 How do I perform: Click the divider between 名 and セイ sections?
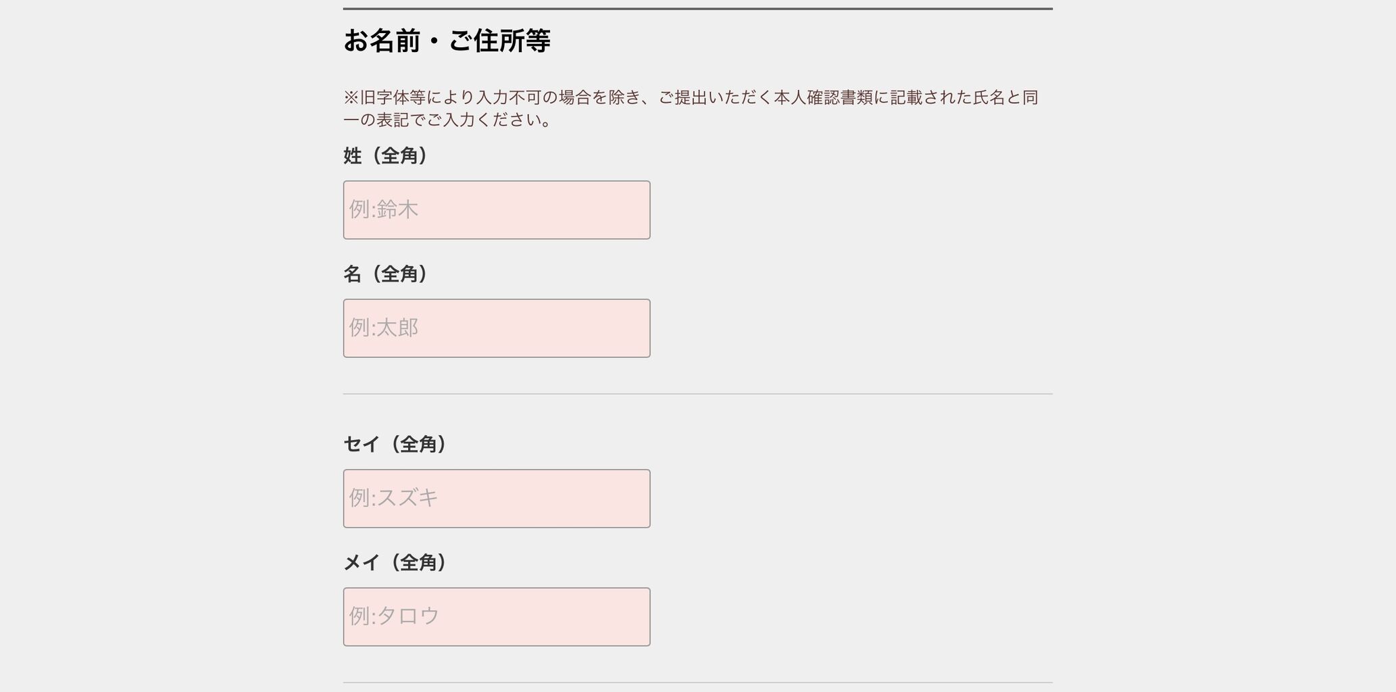[697, 394]
